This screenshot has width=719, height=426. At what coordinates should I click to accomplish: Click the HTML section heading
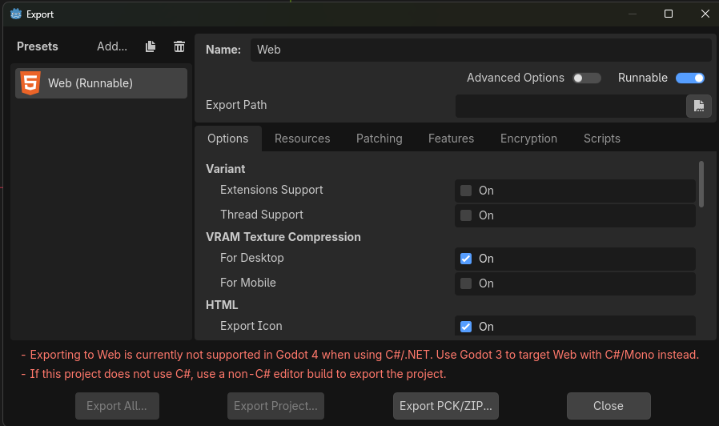(x=222, y=305)
